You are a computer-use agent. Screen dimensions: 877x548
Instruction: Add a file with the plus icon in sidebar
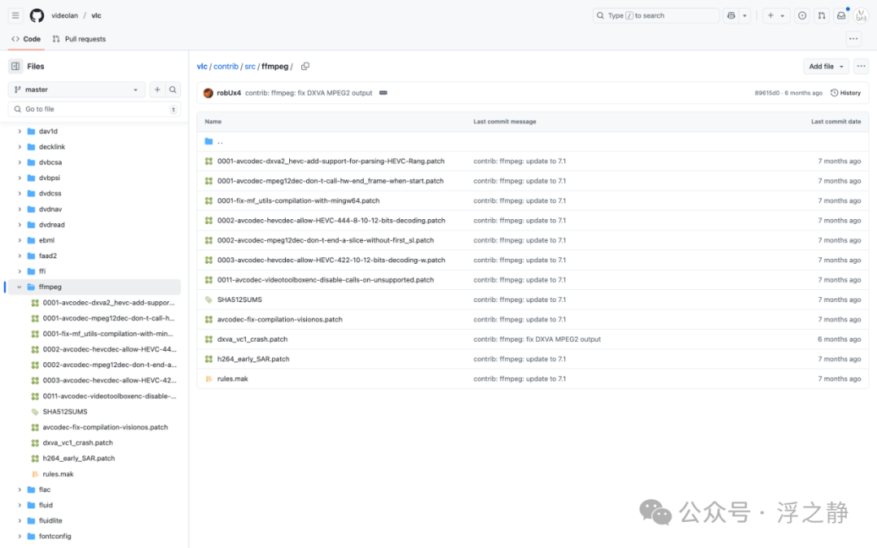[x=158, y=89]
